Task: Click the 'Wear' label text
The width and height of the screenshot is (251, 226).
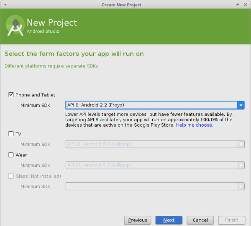Action: [21, 155]
